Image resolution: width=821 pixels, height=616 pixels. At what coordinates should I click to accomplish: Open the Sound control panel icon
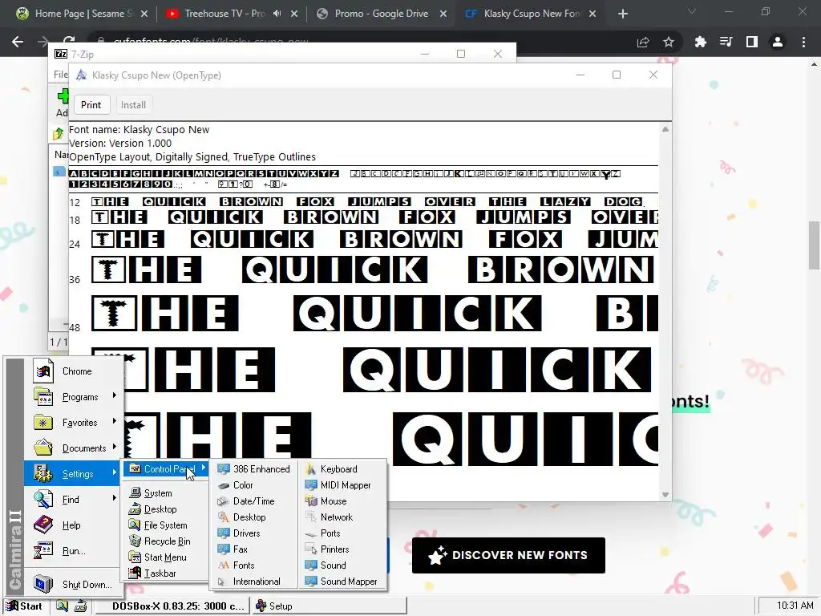click(x=311, y=565)
